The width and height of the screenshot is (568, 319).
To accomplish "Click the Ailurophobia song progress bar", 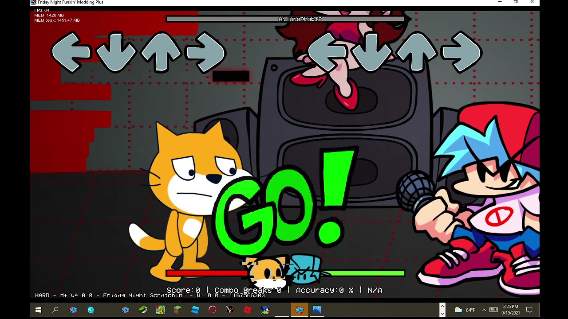I will pos(285,19).
